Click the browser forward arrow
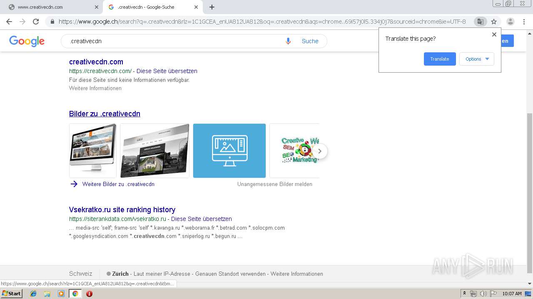Screen dimensions: 533x299 click(22, 22)
